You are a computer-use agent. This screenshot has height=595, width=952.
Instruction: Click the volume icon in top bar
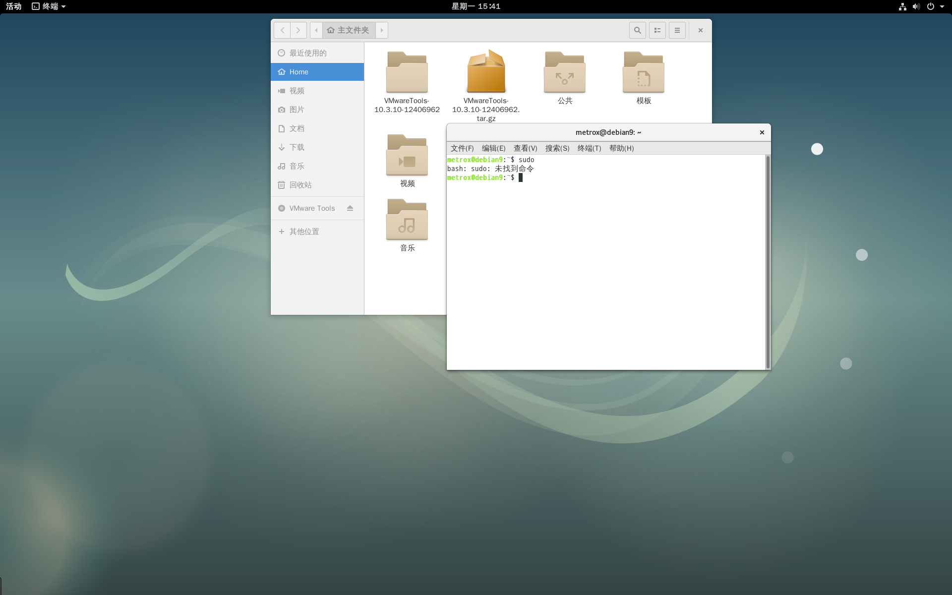coord(916,6)
